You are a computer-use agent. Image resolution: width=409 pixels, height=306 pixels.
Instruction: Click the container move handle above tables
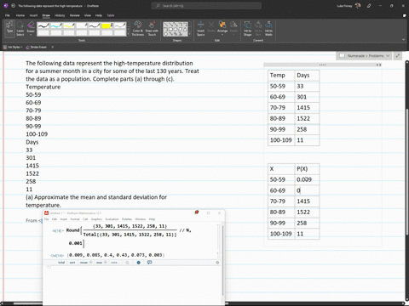pyautogui.click(x=322, y=65)
